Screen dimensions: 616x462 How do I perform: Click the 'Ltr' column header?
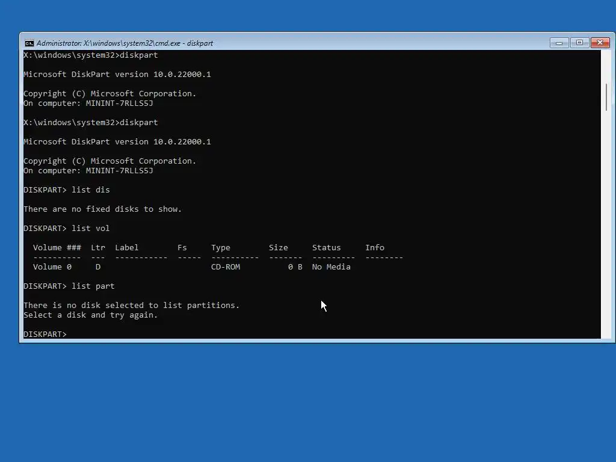[x=98, y=247]
